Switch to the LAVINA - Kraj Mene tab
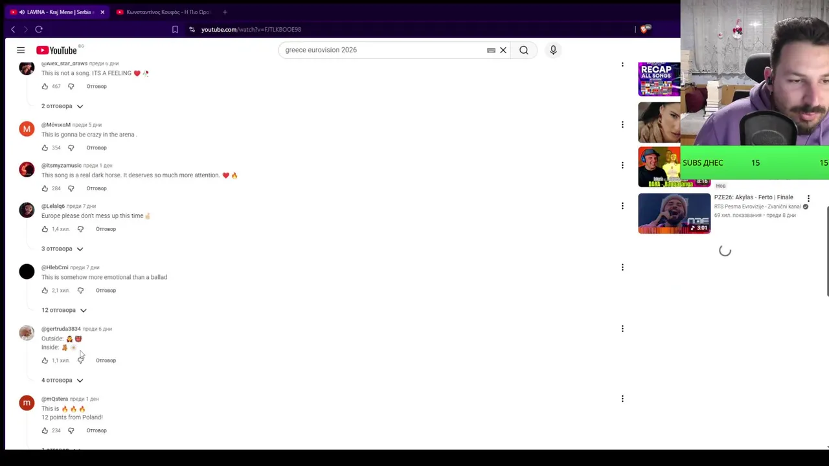The width and height of the screenshot is (829, 466). click(x=58, y=12)
